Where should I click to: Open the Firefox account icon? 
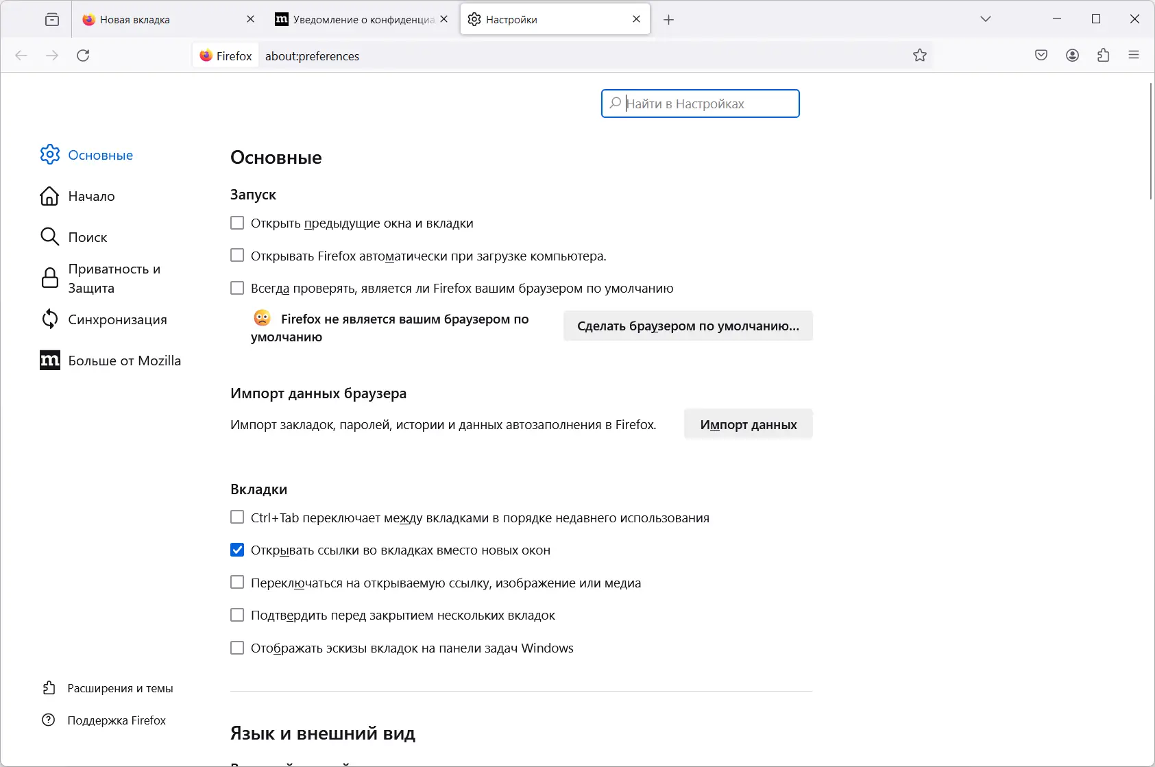click(x=1073, y=56)
